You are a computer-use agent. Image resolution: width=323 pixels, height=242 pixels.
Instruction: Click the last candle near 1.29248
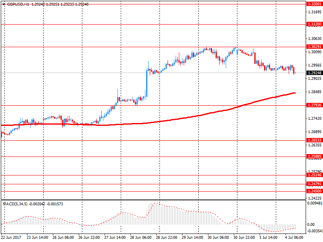click(296, 73)
